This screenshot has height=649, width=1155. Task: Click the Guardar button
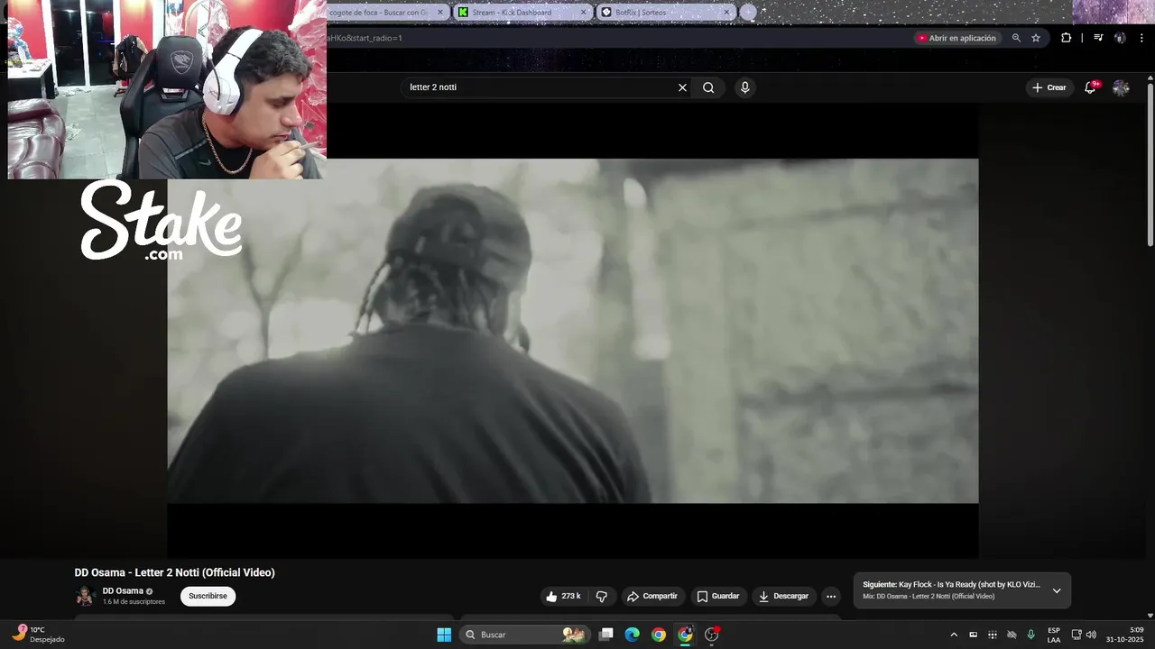(x=718, y=596)
